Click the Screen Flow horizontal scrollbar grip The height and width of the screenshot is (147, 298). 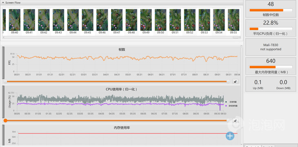pos(236,37)
